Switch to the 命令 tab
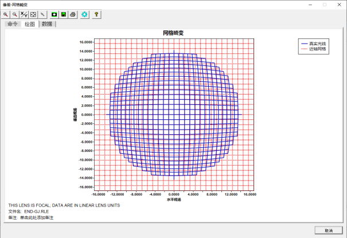The image size is (347, 238). (13, 24)
